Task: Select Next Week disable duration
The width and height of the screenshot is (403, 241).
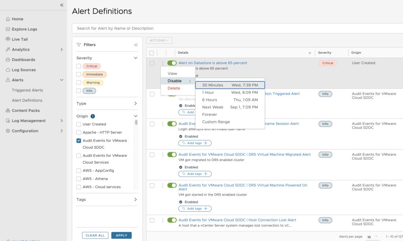Action: (x=230, y=107)
